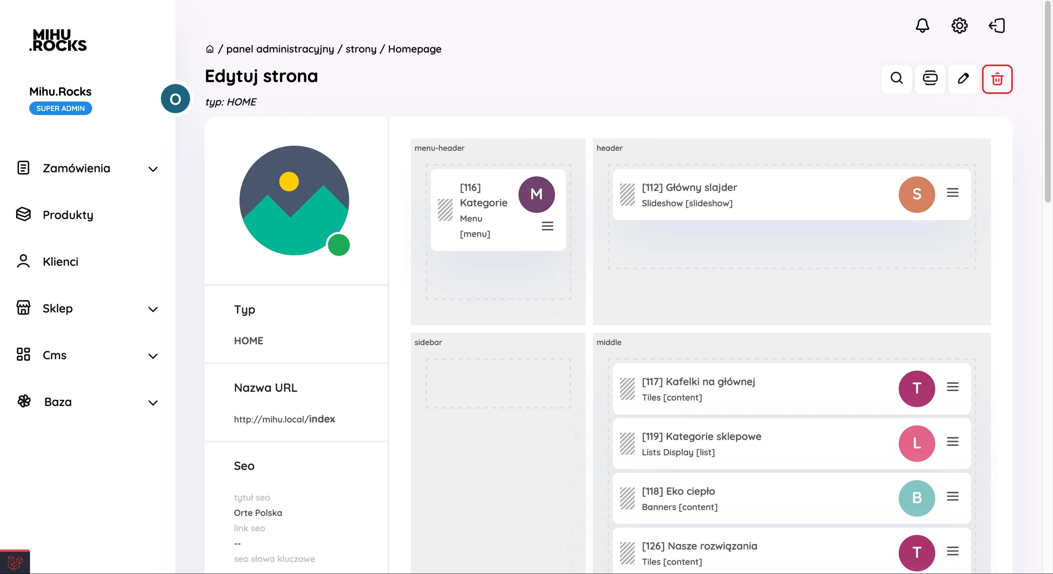Click the page vertical scrollbar
1053x574 pixels.
pos(1047,102)
